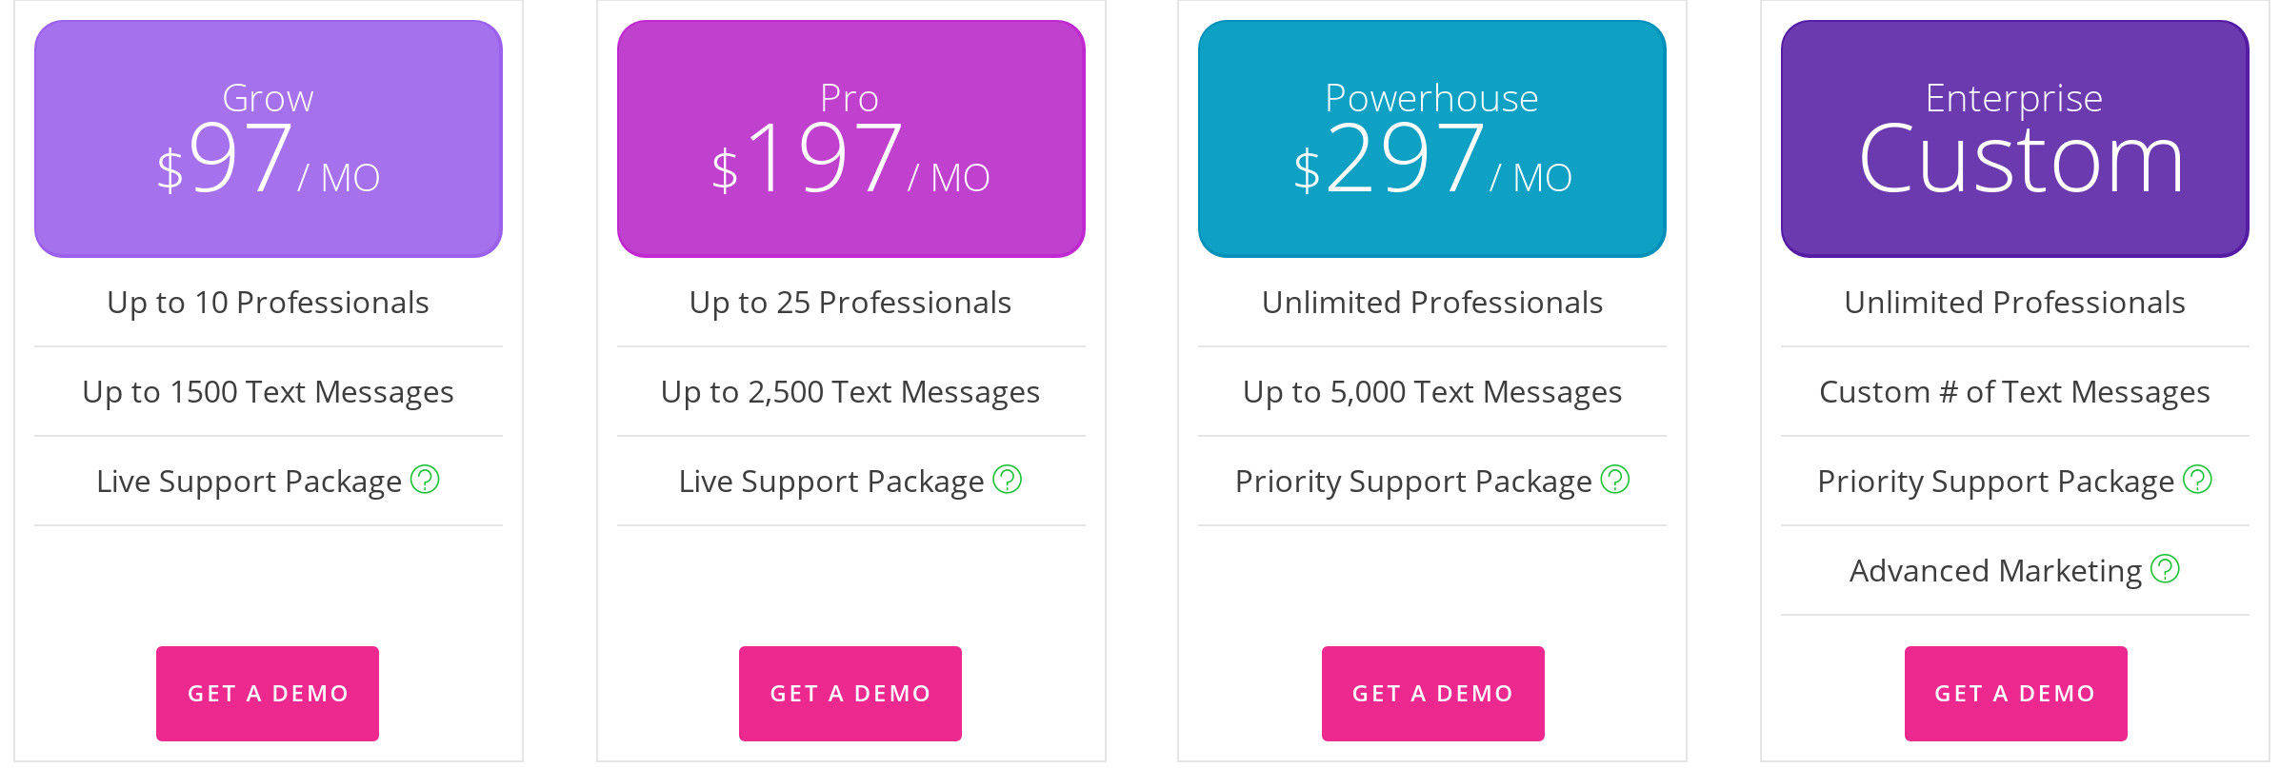The height and width of the screenshot is (768, 2280).
Task: Click the Unlimited Professionals row under Powerhouse
Action: (x=1432, y=303)
